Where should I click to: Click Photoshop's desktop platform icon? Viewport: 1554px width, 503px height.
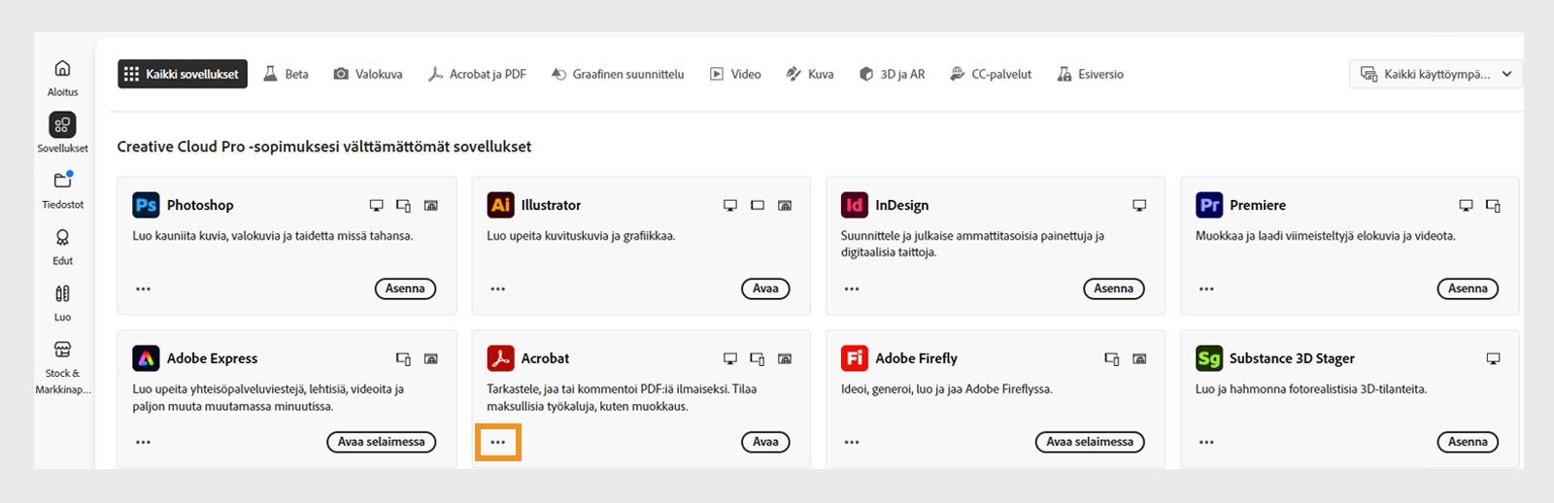pyautogui.click(x=376, y=206)
